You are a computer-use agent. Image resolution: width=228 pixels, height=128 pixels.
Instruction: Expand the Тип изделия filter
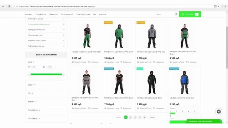34,110
